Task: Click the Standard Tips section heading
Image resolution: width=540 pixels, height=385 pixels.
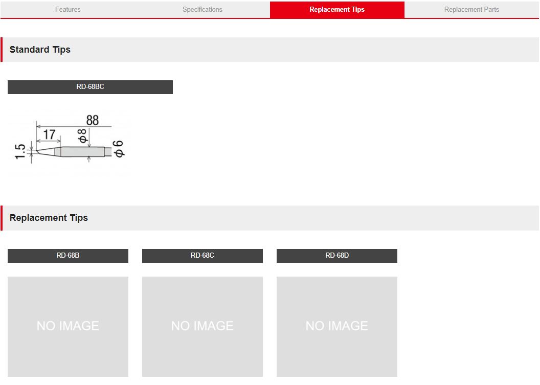Action: click(x=40, y=50)
